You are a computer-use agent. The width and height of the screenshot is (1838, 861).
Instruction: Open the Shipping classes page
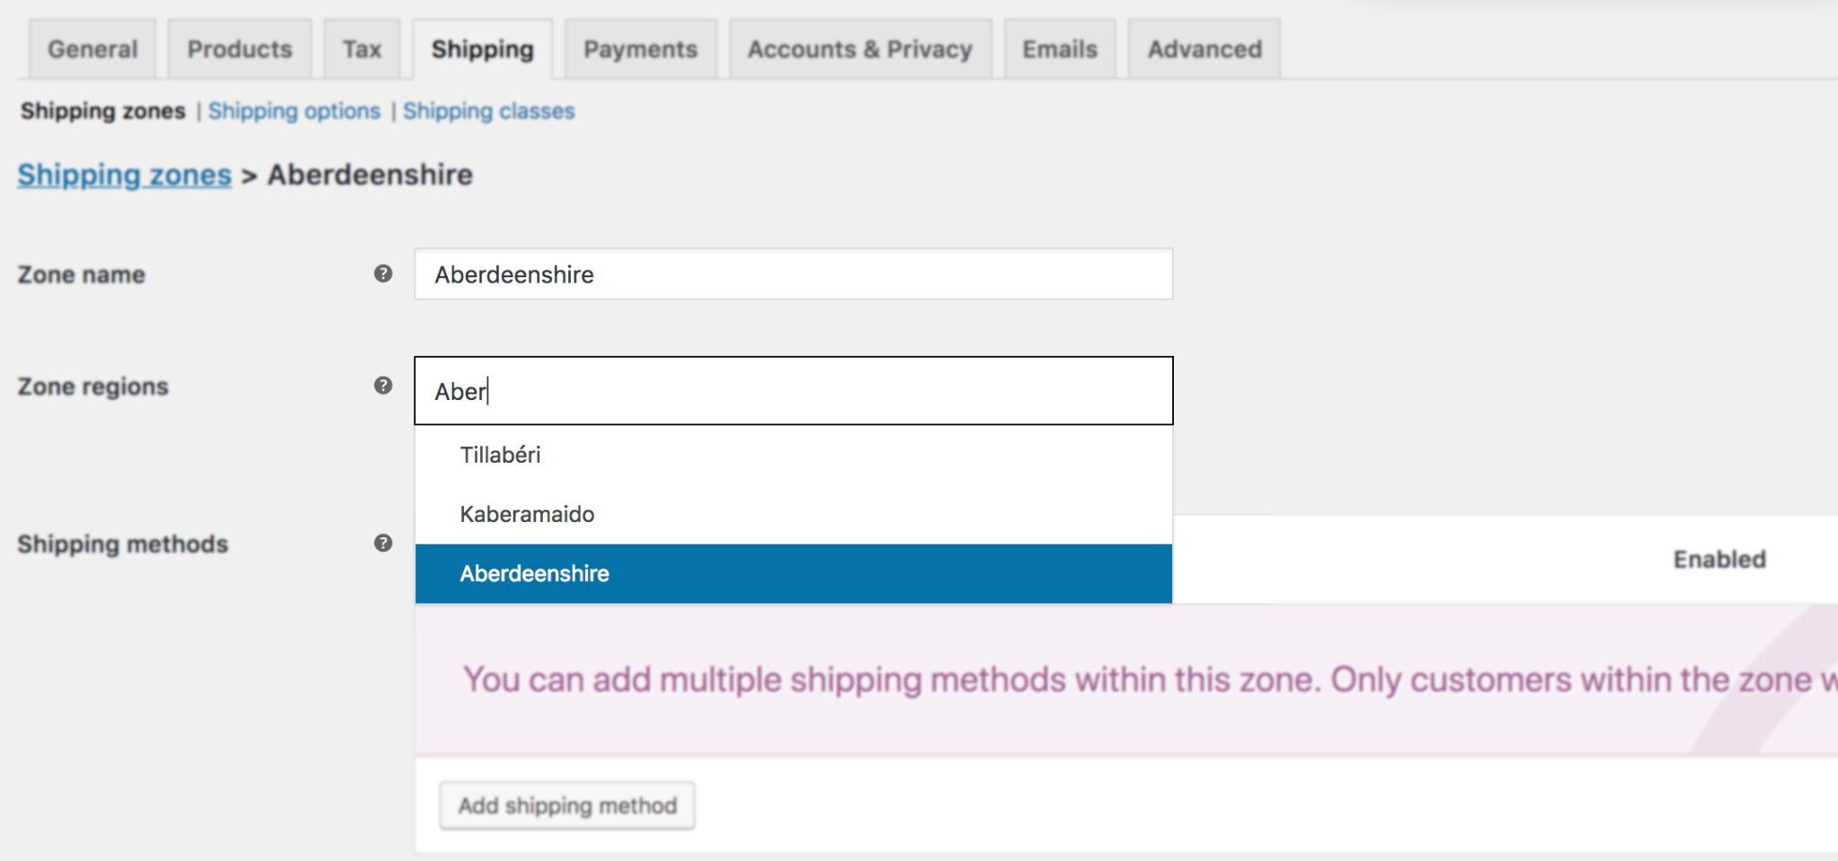click(489, 110)
